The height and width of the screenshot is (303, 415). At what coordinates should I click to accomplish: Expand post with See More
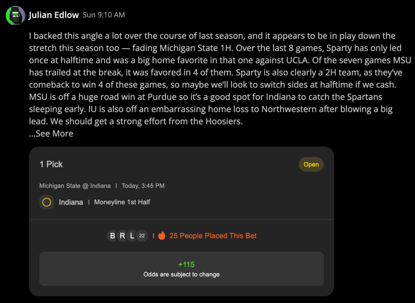(51, 134)
